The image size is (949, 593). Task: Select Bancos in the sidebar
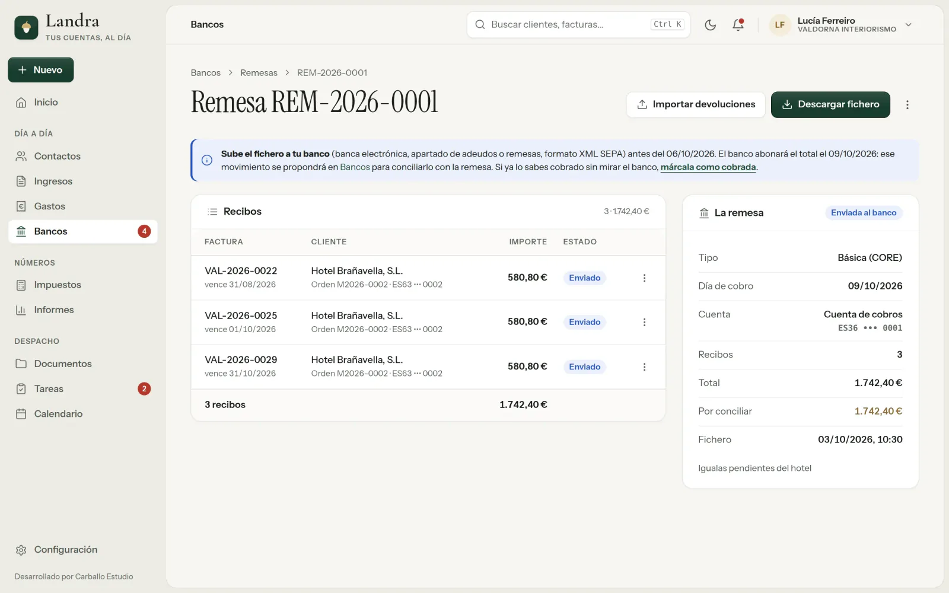point(83,231)
